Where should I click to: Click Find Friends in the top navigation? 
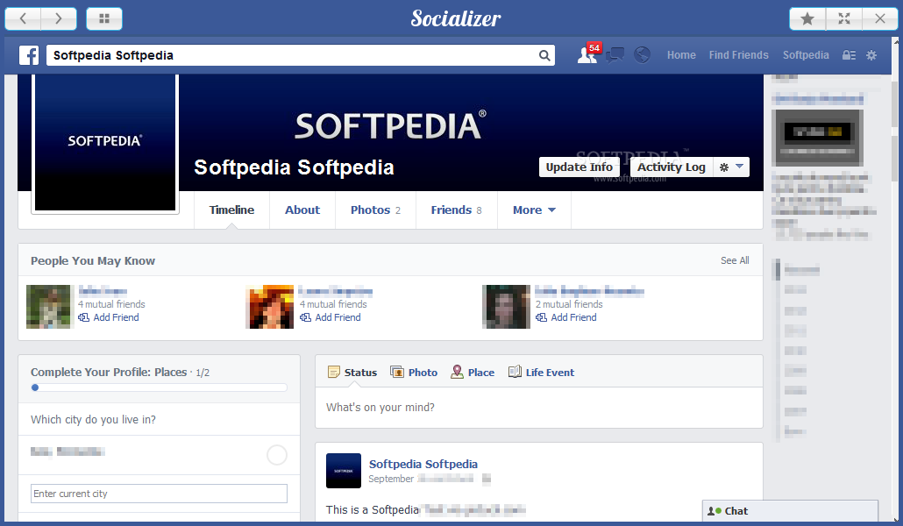coord(738,55)
